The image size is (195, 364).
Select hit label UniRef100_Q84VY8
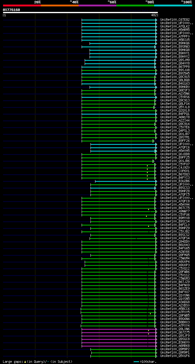click(x=175, y=64)
